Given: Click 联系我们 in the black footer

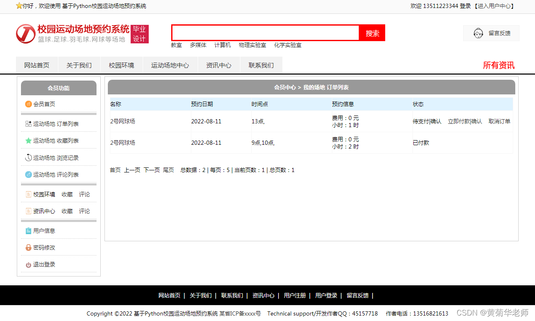Looking at the screenshot, I should [x=232, y=295].
